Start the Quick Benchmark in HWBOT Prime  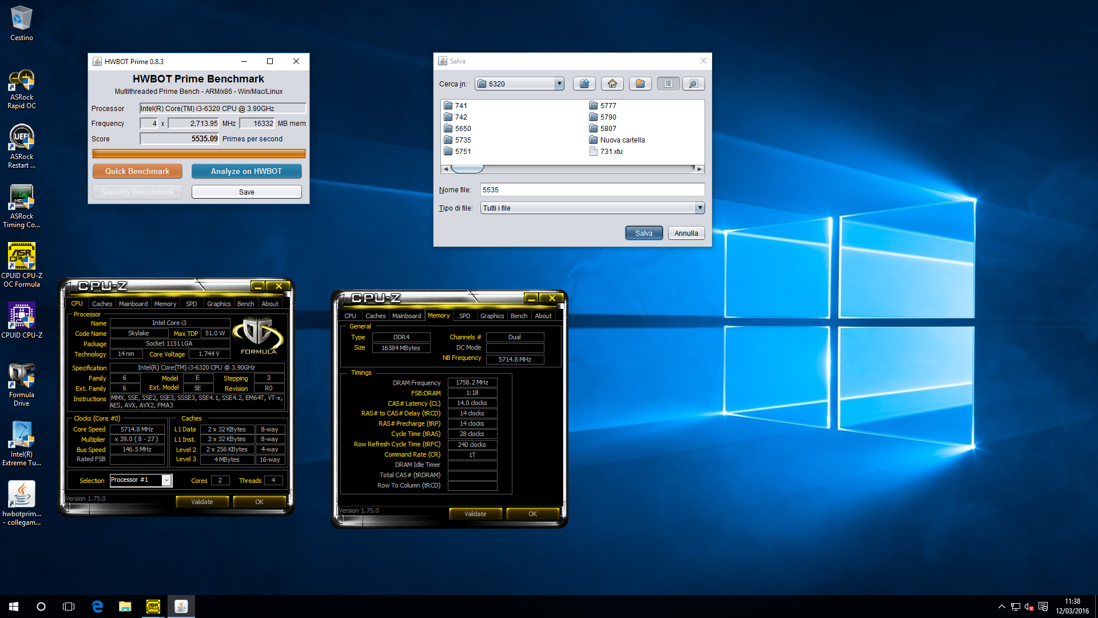[x=137, y=171]
